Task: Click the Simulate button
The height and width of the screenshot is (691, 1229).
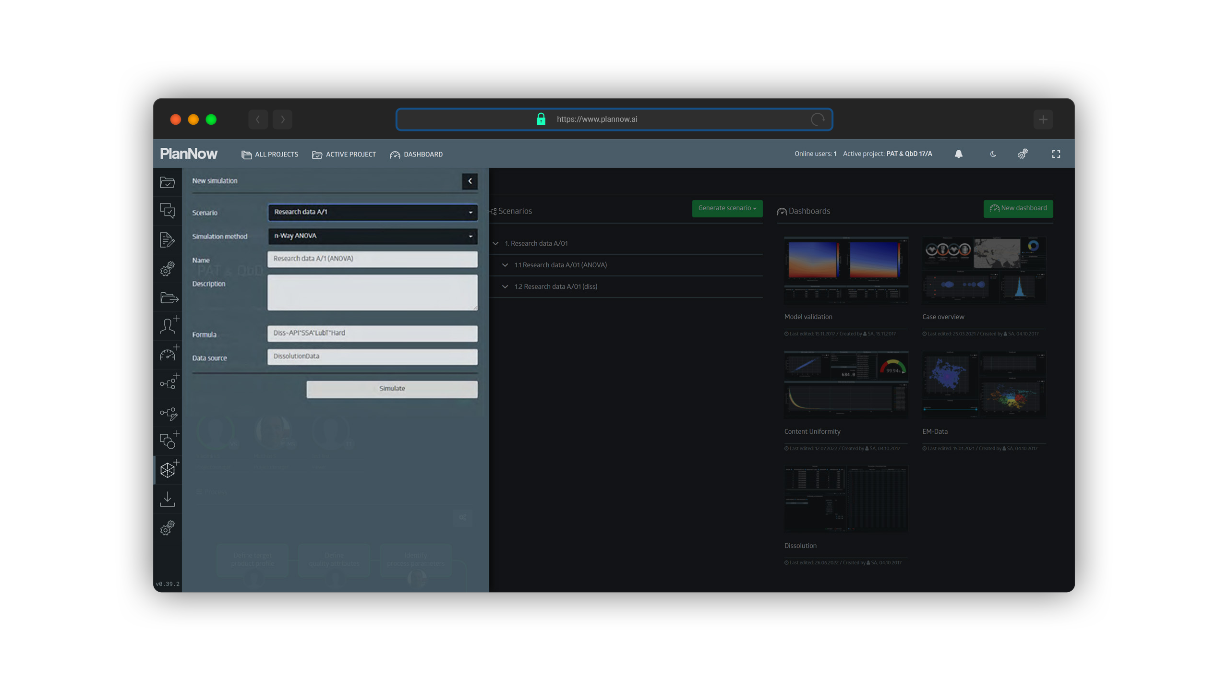Action: [392, 389]
